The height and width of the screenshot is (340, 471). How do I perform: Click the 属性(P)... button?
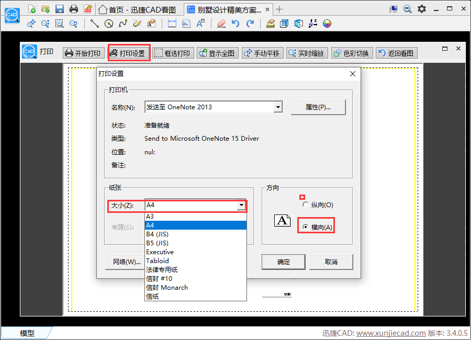click(x=318, y=107)
